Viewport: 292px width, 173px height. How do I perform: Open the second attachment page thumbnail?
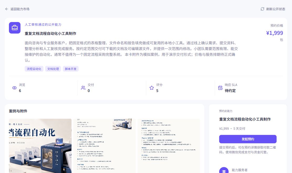(x=105, y=146)
